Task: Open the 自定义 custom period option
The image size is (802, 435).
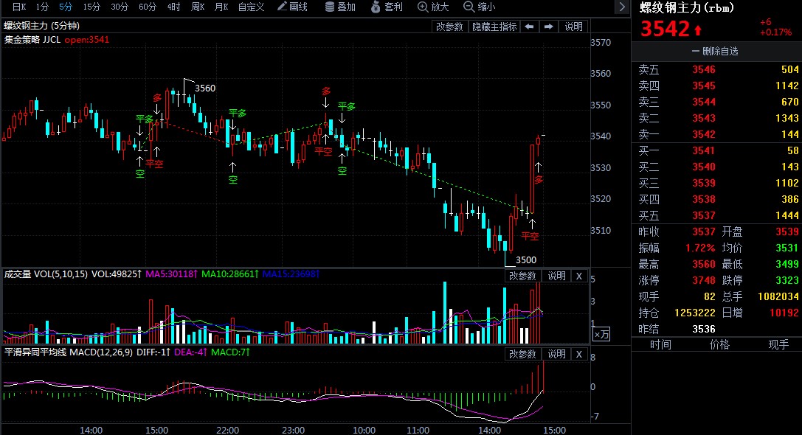Action: click(251, 7)
